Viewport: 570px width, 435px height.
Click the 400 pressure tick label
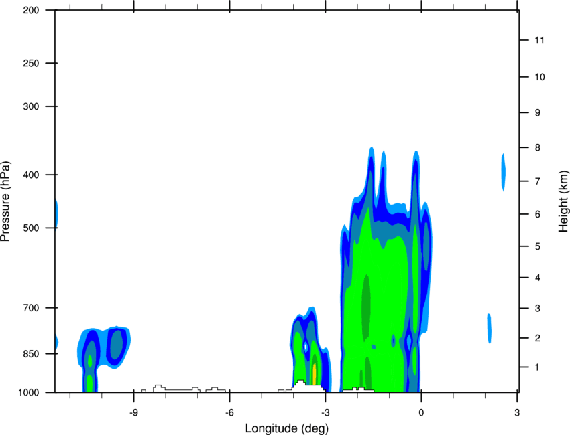31,175
